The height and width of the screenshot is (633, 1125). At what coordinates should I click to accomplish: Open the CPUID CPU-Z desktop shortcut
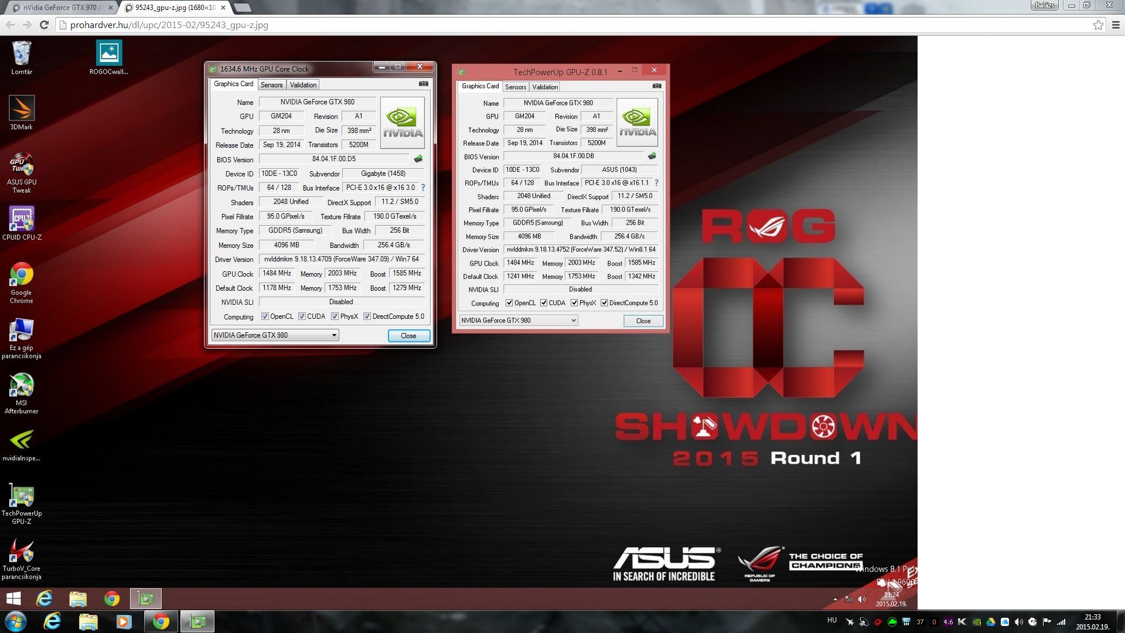tap(22, 223)
